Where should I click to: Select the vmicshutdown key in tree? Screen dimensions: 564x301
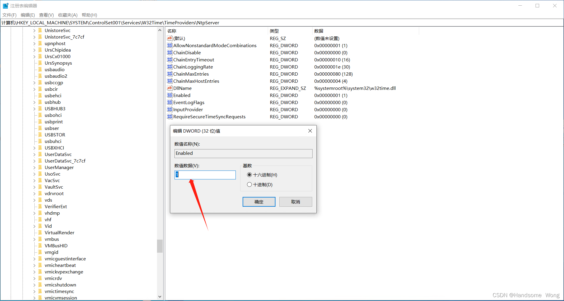60,285
